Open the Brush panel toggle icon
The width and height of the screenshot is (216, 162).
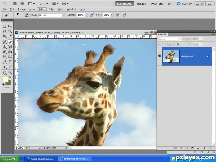coord(27,15)
